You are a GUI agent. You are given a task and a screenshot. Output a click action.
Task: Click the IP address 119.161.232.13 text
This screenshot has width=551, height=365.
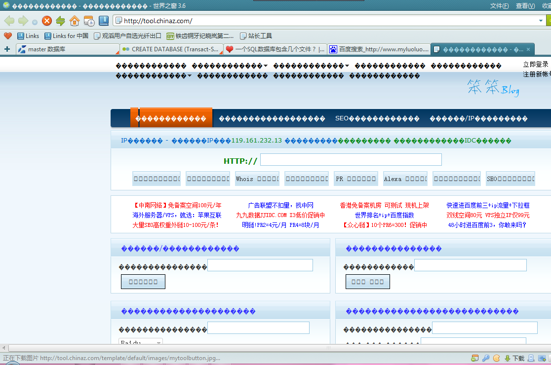click(x=257, y=141)
